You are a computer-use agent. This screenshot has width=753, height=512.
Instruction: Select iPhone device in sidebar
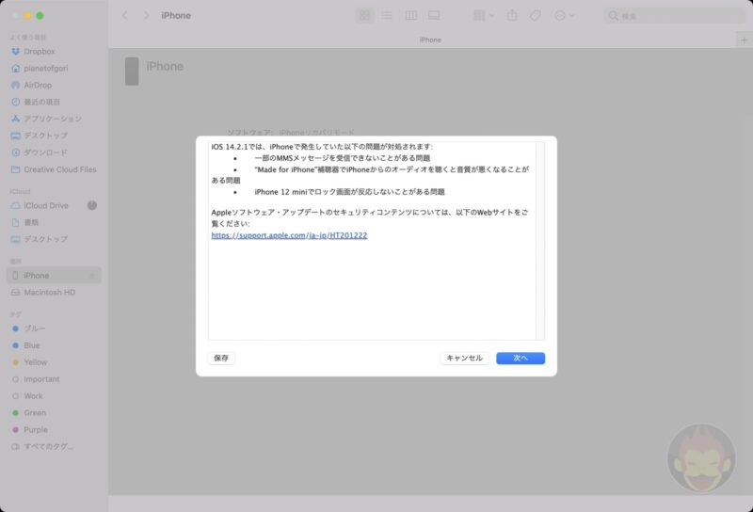[54, 275]
